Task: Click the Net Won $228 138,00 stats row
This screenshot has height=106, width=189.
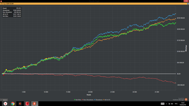Action: tap(12, 16)
